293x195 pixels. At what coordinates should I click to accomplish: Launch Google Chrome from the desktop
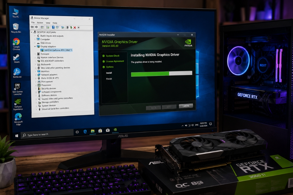click(16, 44)
